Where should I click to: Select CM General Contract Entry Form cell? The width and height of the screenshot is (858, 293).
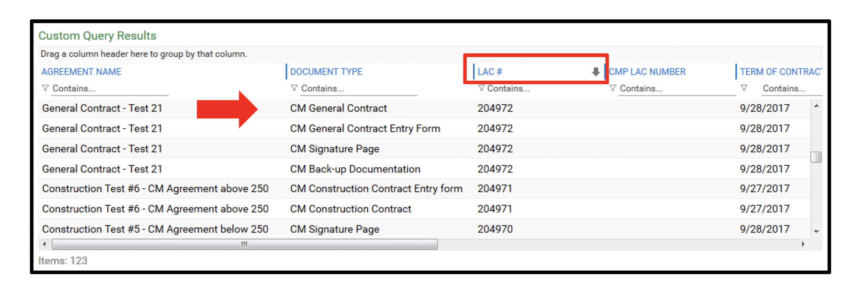coord(365,128)
